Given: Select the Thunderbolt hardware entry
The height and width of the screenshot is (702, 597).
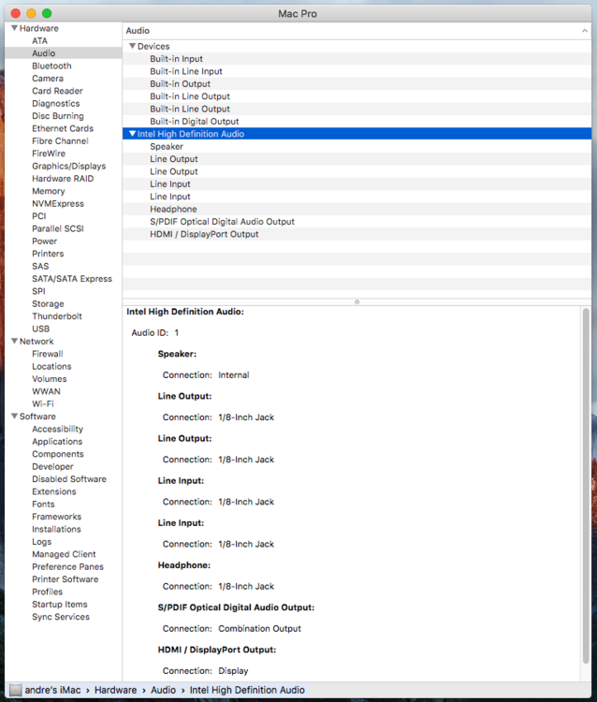Looking at the screenshot, I should tap(57, 316).
